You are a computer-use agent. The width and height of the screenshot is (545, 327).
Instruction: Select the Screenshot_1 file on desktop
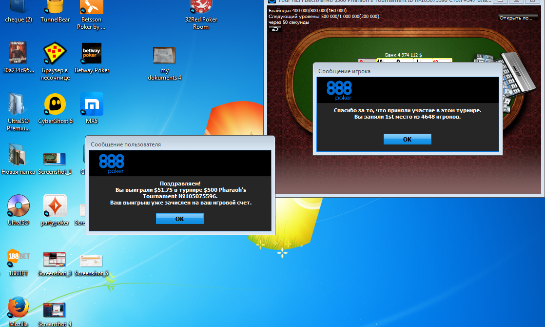[x=55, y=163]
